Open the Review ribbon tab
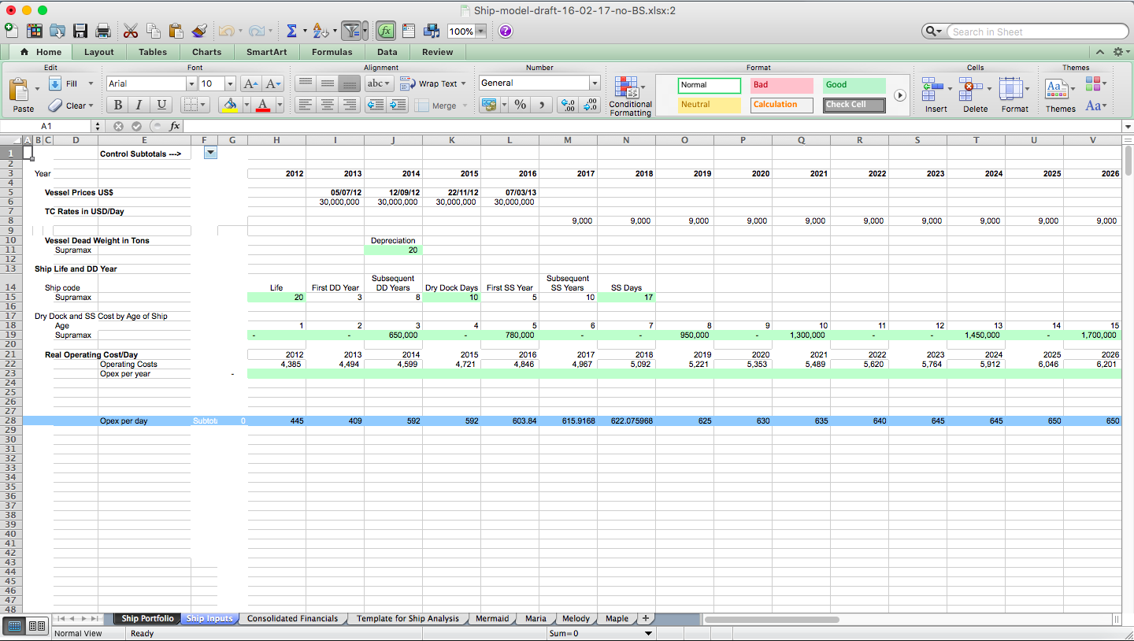 tap(437, 52)
